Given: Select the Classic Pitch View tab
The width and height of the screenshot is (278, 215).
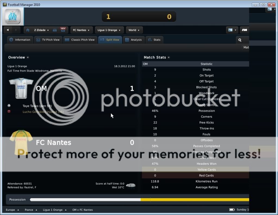Looking at the screenshot, I should pos(80,40).
